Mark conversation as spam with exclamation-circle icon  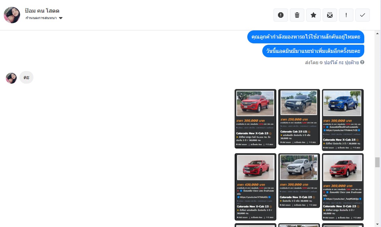pyautogui.click(x=281, y=15)
